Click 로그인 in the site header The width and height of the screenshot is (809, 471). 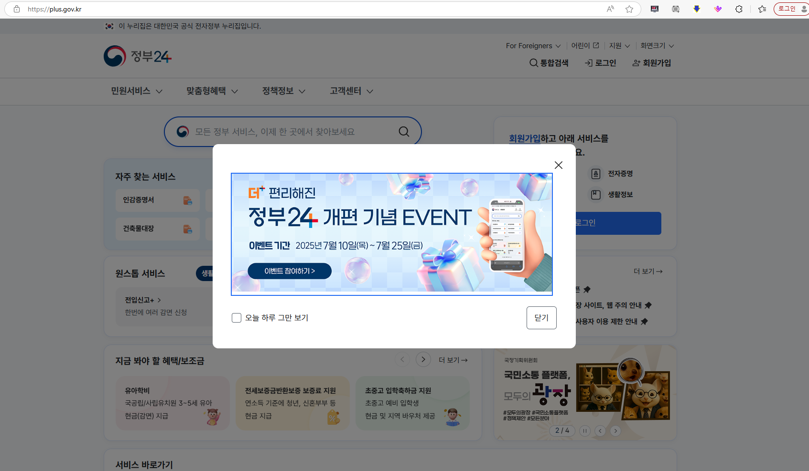click(601, 63)
